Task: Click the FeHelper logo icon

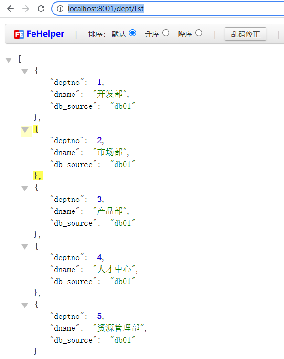Action: coord(19,34)
